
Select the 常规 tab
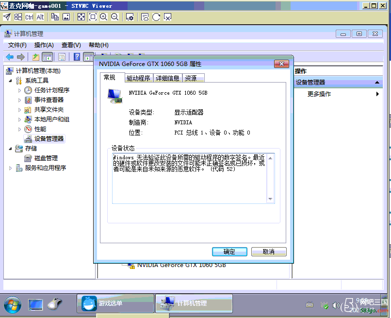pyautogui.click(x=112, y=77)
